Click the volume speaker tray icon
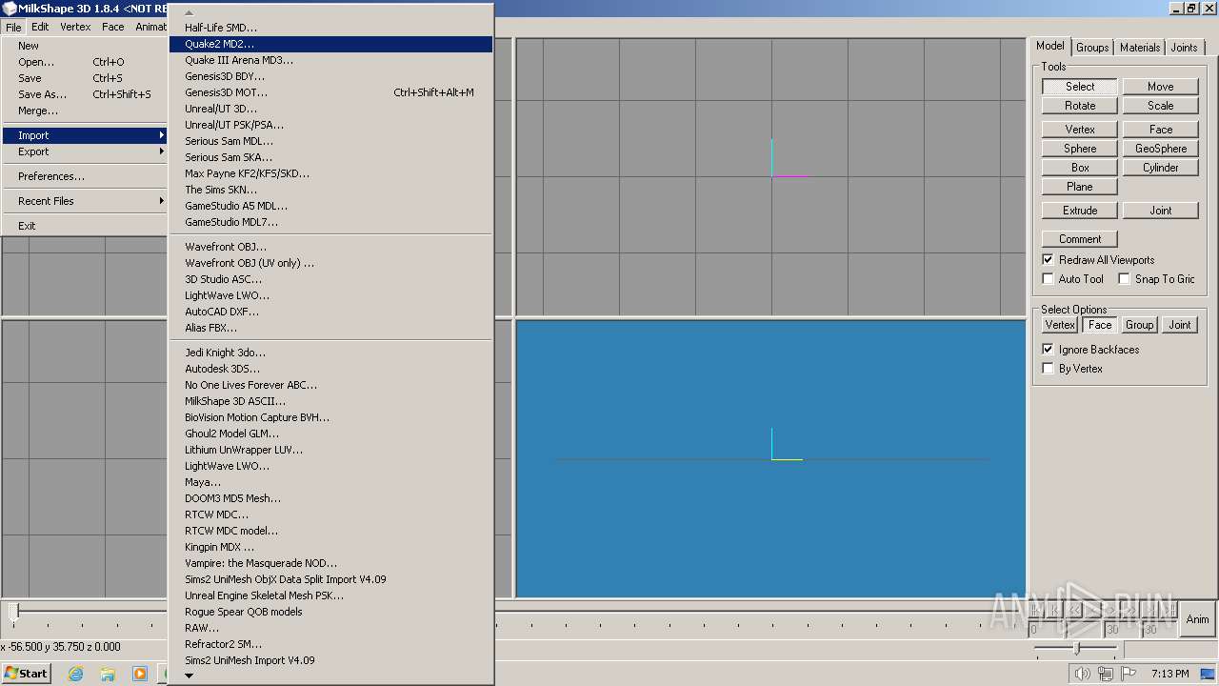 [x=1082, y=674]
